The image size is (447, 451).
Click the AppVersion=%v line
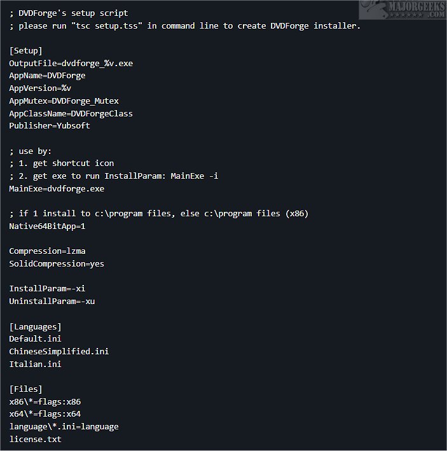click(40, 88)
